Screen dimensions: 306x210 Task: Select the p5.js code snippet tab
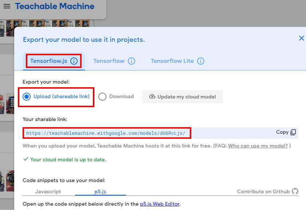100,191
